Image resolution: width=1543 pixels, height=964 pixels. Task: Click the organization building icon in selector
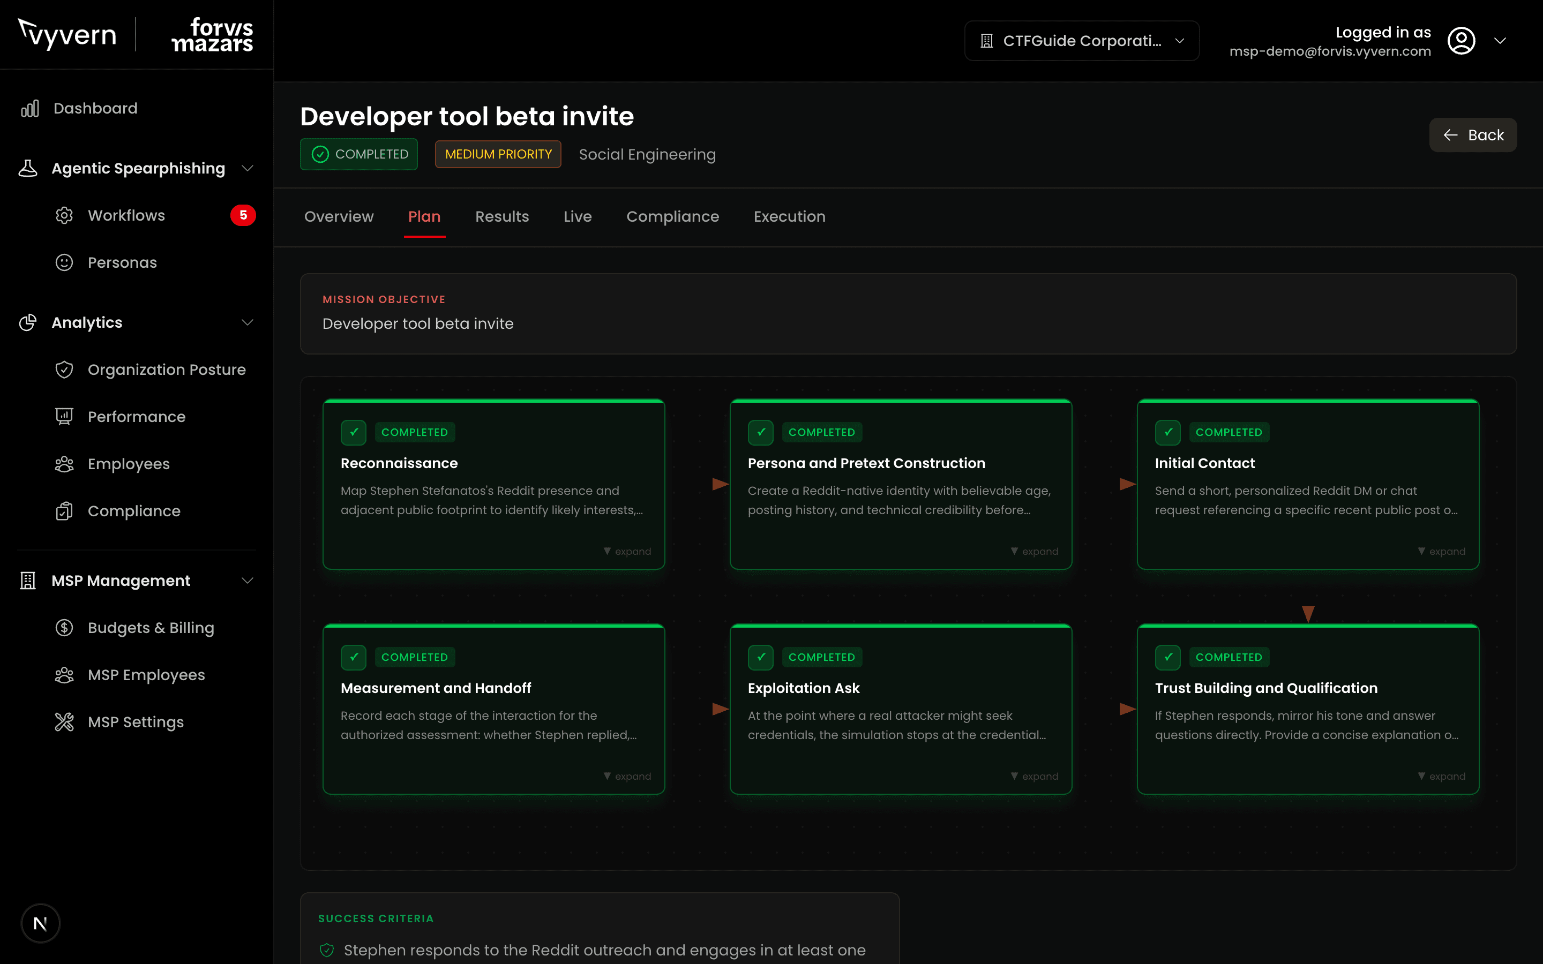[986, 41]
